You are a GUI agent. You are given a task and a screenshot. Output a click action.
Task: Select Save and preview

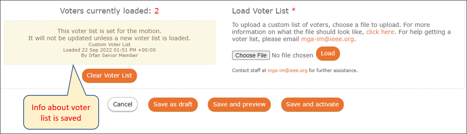click(239, 104)
